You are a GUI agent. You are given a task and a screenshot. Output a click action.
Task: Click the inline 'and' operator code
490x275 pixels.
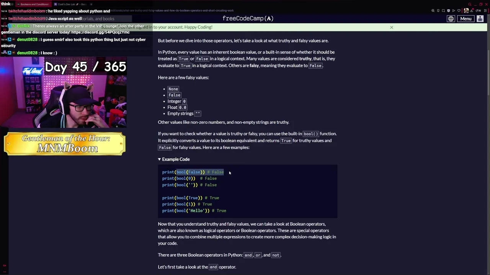coord(248,255)
